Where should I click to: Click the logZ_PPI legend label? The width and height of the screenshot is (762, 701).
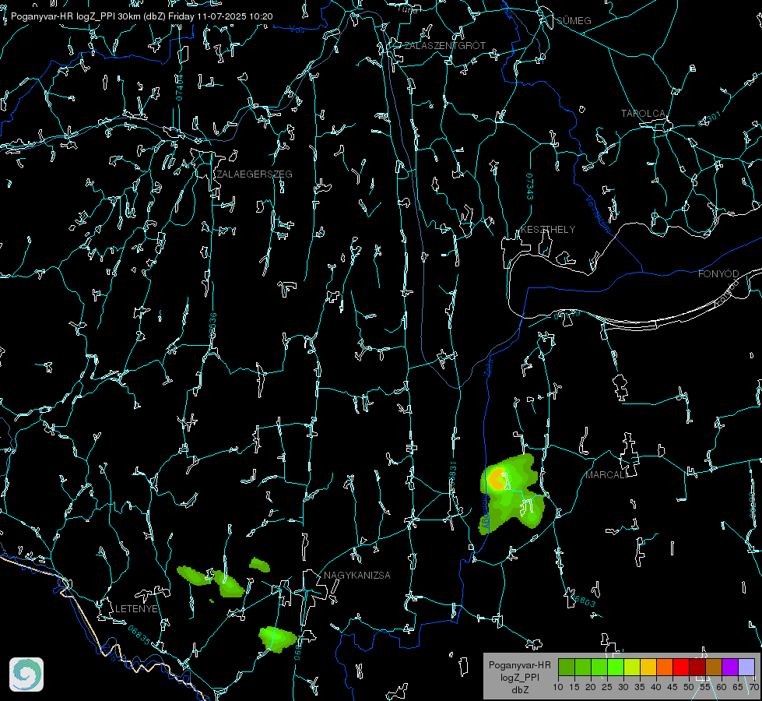[519, 677]
